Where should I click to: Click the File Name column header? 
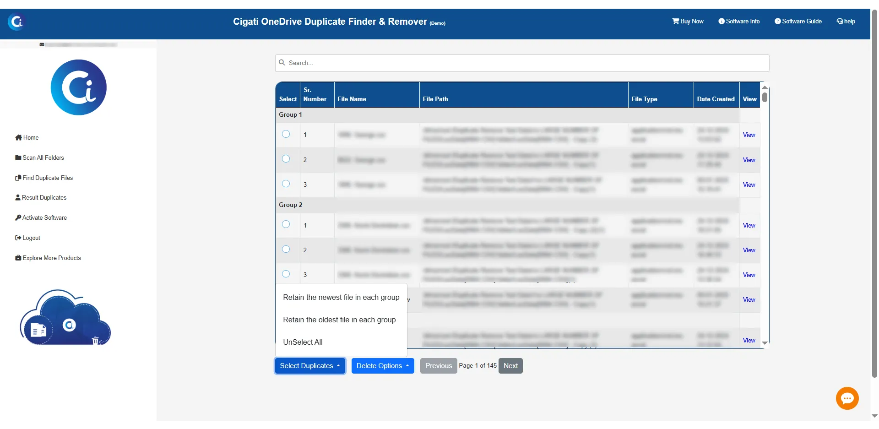(x=377, y=95)
